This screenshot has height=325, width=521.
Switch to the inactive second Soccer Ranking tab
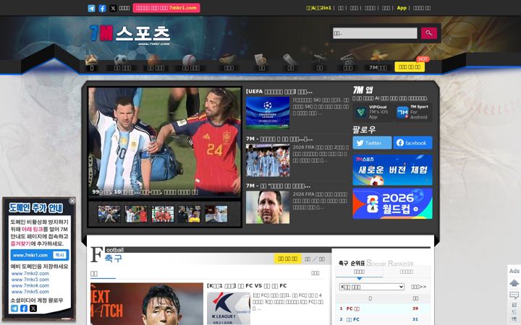pos(407,272)
